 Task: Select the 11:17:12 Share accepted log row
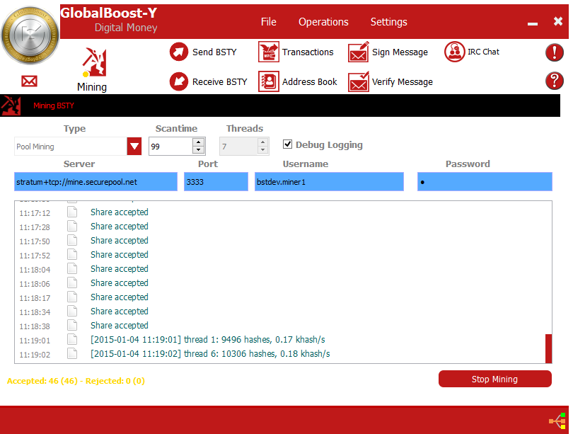(280, 212)
